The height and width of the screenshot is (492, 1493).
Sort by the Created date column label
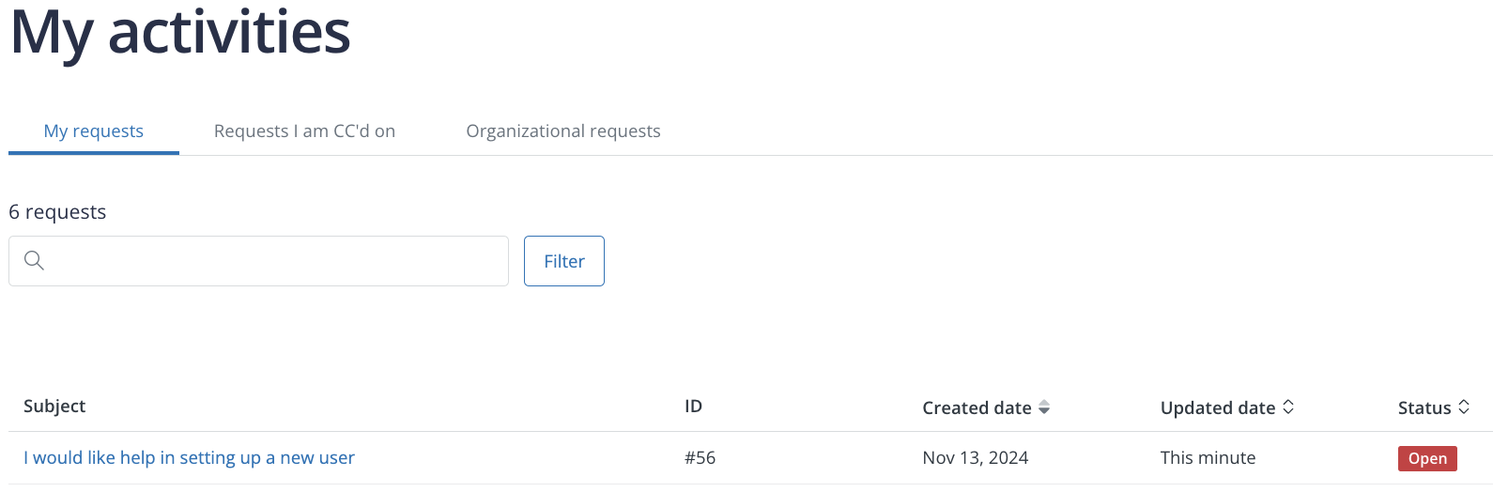(x=977, y=407)
